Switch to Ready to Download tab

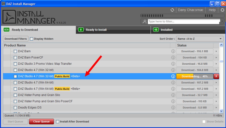[38, 30]
